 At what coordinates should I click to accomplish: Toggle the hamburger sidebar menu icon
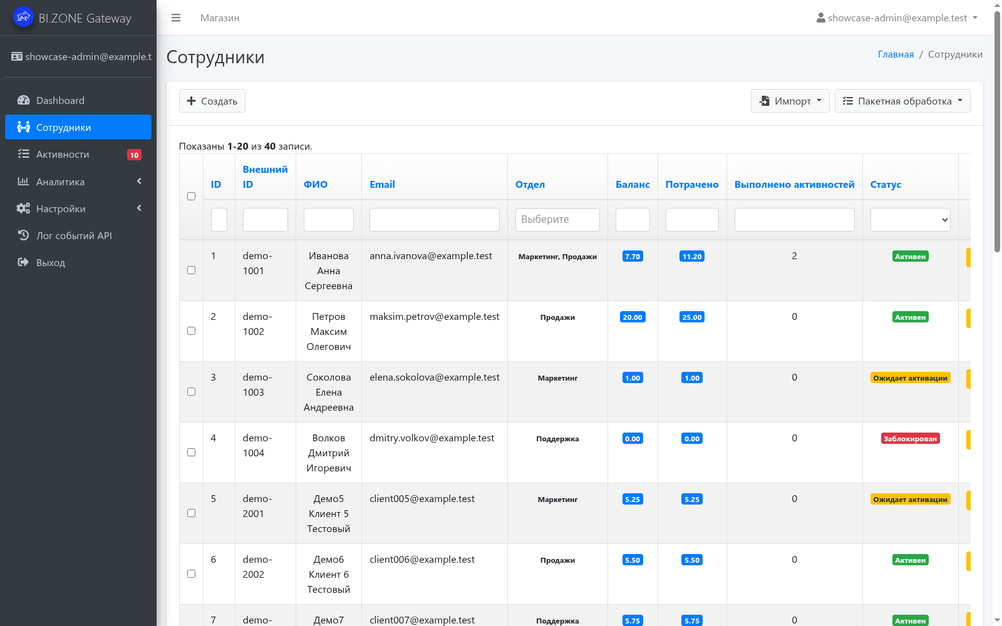[x=176, y=18]
